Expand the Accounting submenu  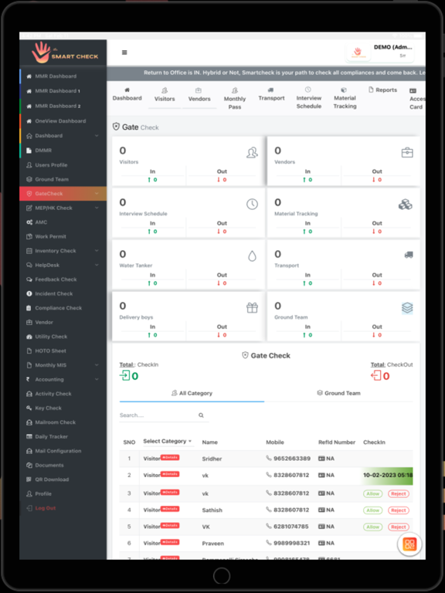pyautogui.click(x=97, y=379)
